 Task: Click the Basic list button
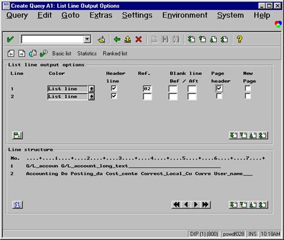(62, 53)
